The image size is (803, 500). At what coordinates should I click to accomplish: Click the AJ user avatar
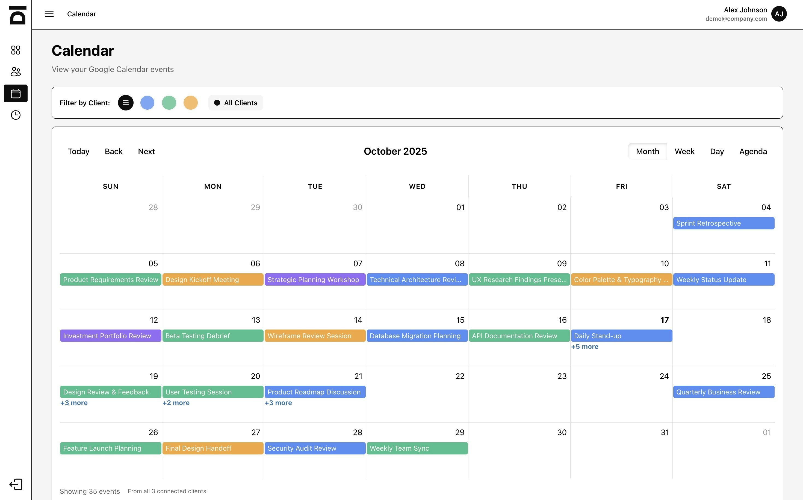coord(779,14)
